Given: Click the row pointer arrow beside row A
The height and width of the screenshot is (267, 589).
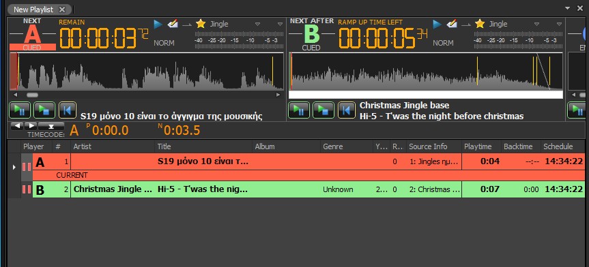Looking at the screenshot, I should 14,167.
